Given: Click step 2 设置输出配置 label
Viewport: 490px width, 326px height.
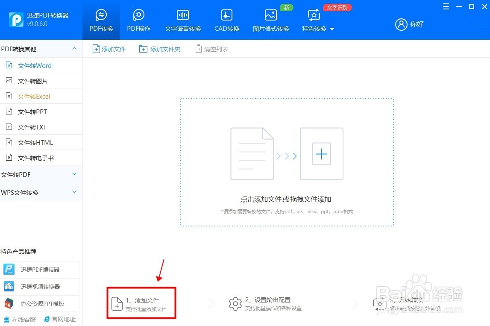Looking at the screenshot, I should tap(268, 300).
